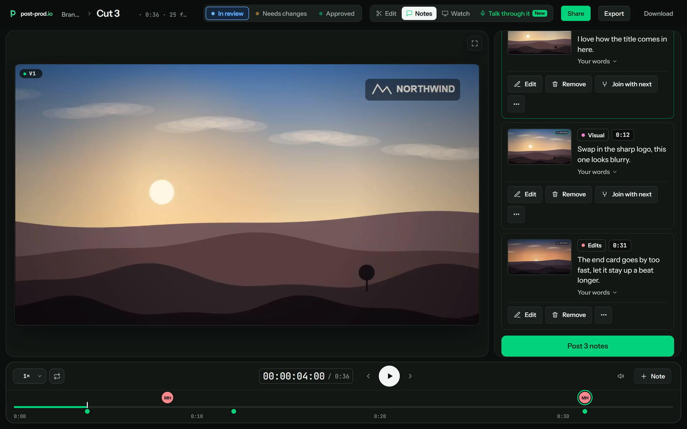Remove the sharp logo note
This screenshot has height=429, width=687.
pos(569,194)
